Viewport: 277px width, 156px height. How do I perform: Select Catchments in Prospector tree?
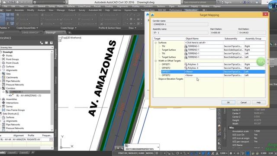[x=12, y=77]
